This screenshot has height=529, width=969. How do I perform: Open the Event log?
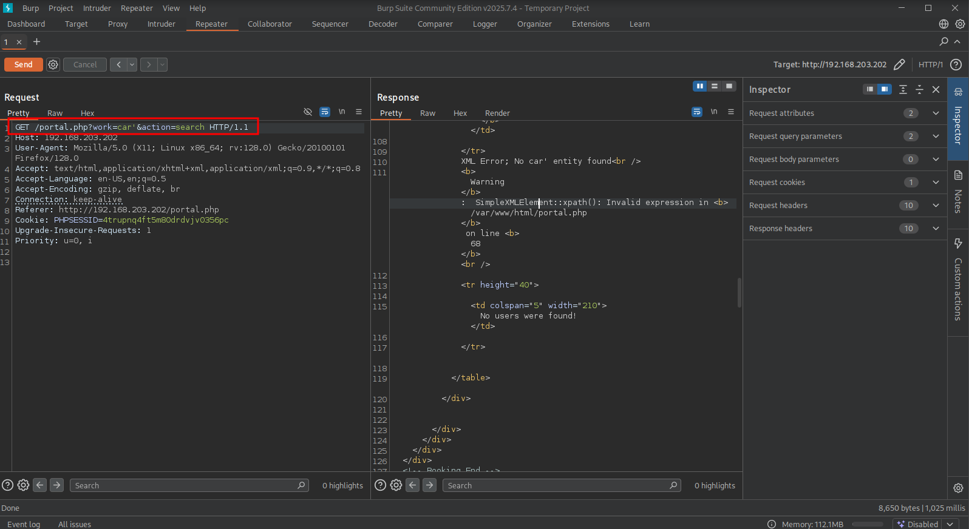24,524
